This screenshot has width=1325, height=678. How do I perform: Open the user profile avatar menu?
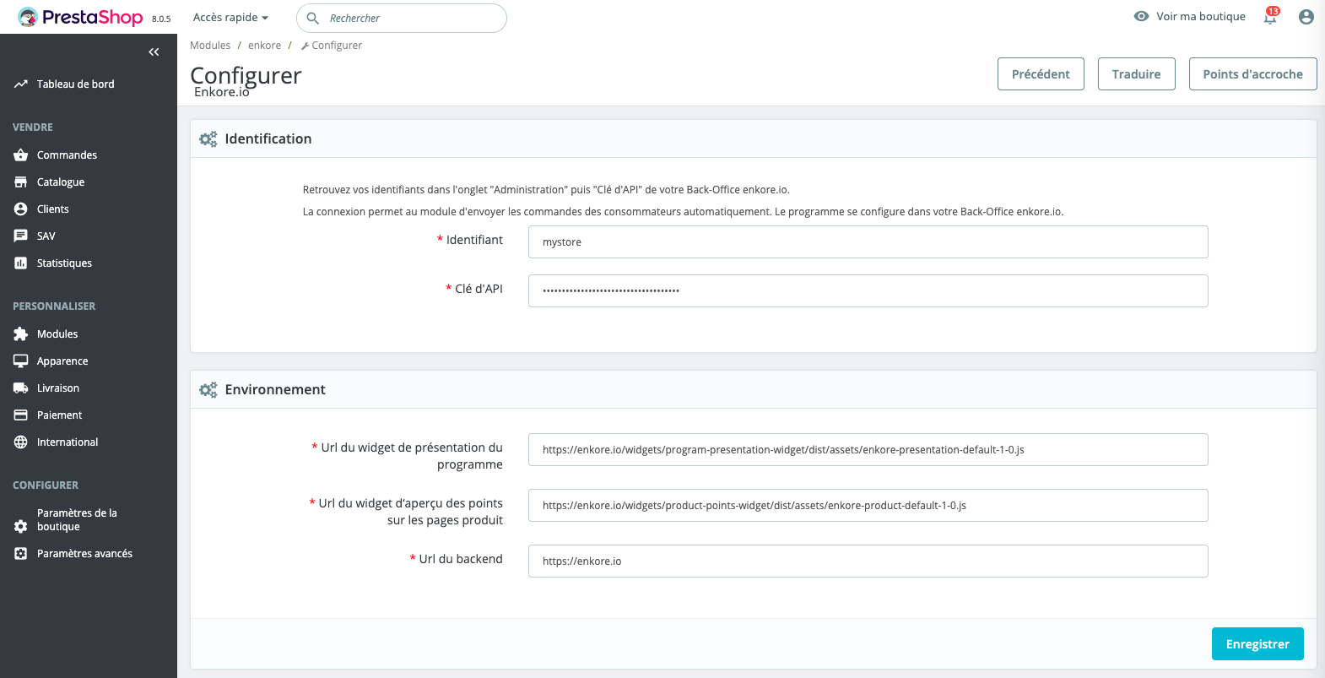[x=1306, y=17]
